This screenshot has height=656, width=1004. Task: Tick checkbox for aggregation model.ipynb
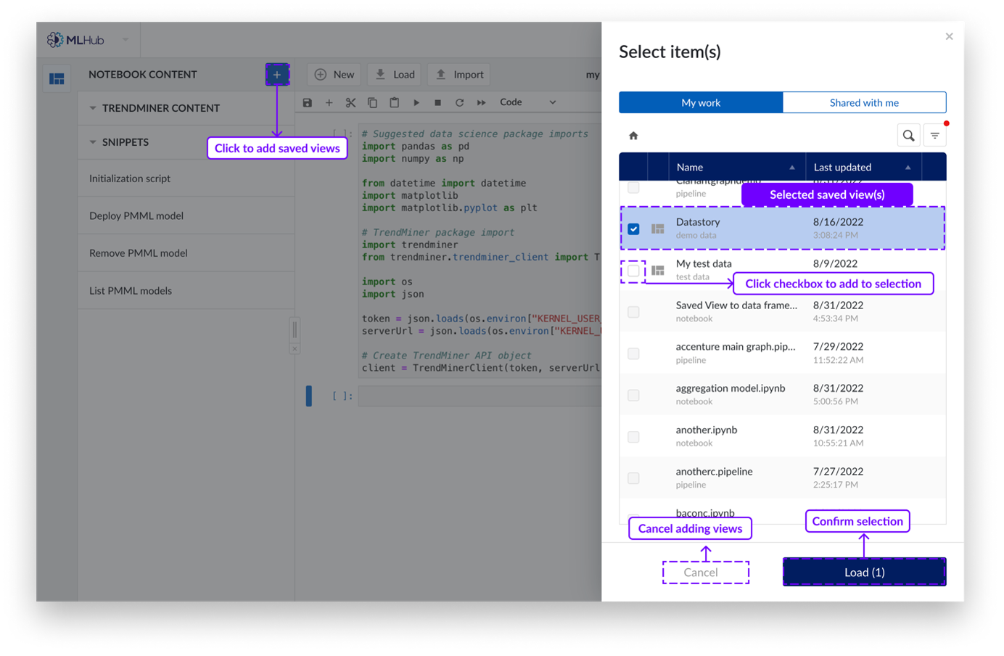click(633, 395)
